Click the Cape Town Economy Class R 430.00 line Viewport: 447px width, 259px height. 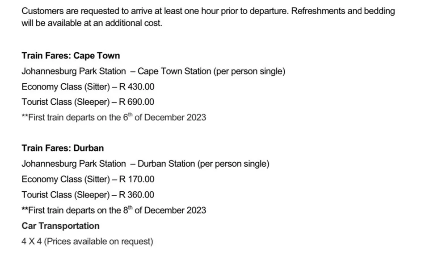tap(88, 86)
